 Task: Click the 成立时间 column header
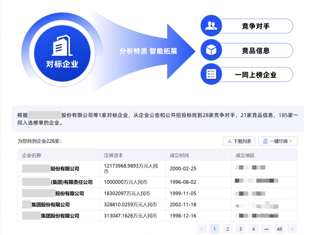click(179, 155)
